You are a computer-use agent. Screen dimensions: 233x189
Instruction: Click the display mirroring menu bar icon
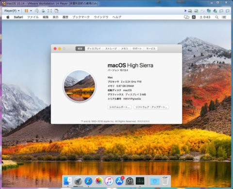(186, 17)
